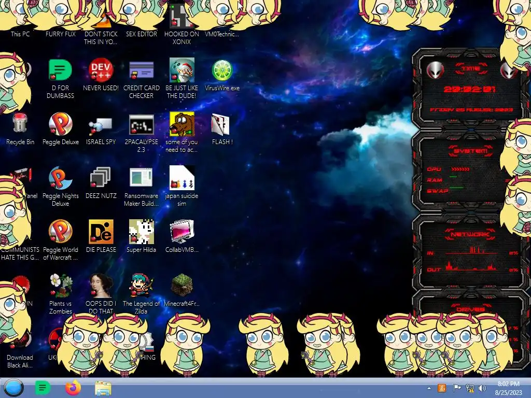Click the red clock display on the widget
Screen dimensions: 531x398
469,89
